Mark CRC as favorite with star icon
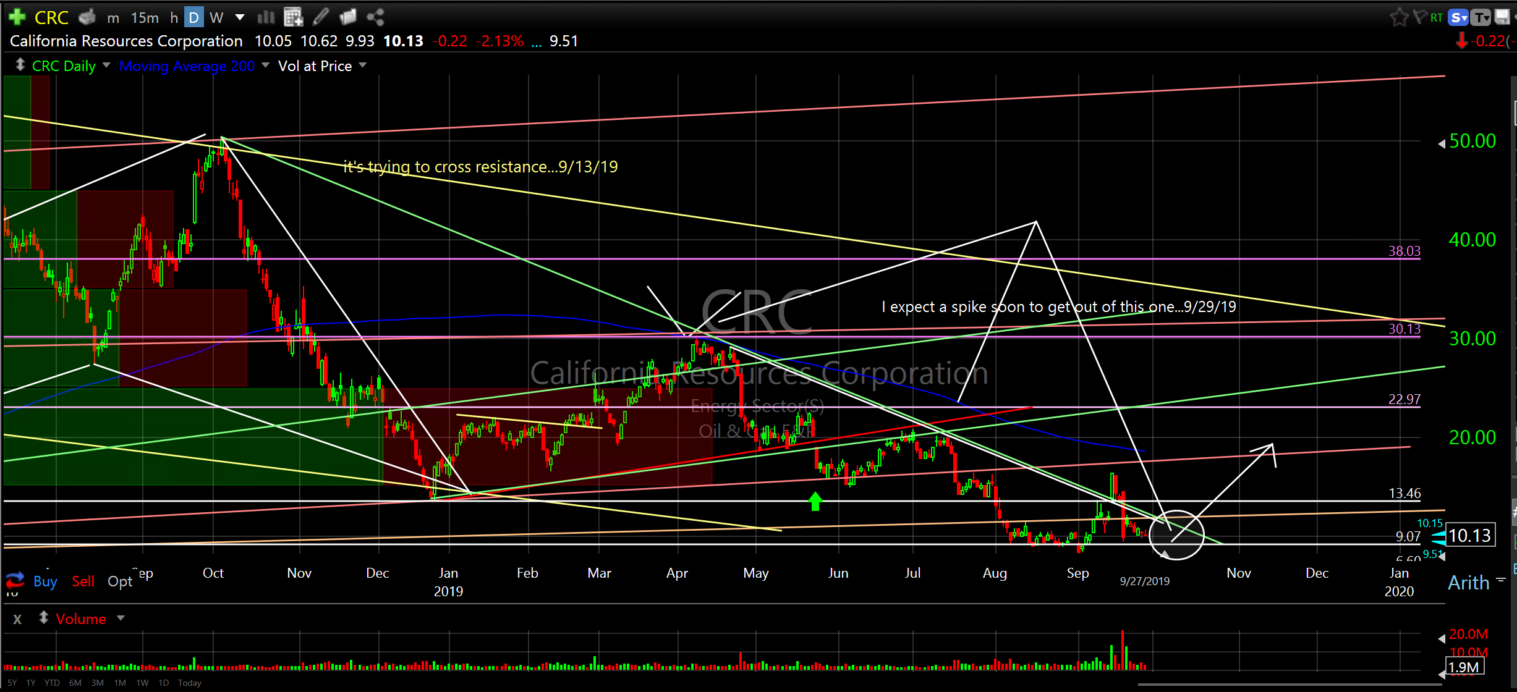This screenshot has height=692, width=1517. tap(1398, 17)
